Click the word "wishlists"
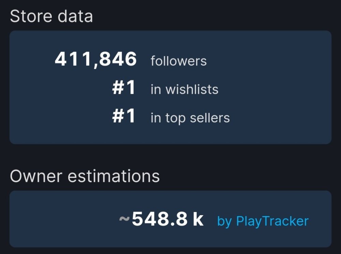 pos(192,90)
